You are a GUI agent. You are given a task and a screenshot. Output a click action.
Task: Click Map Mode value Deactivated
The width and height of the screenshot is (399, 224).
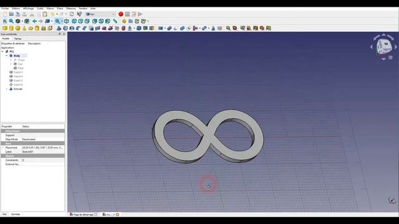(43, 139)
